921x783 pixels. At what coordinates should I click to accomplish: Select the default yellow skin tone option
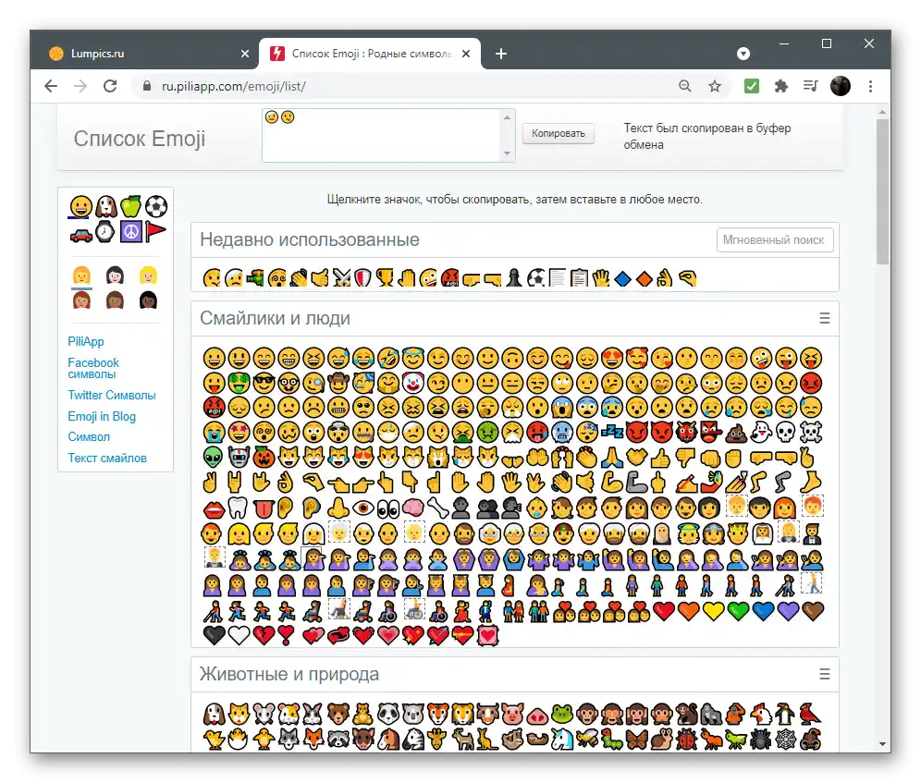tap(81, 275)
